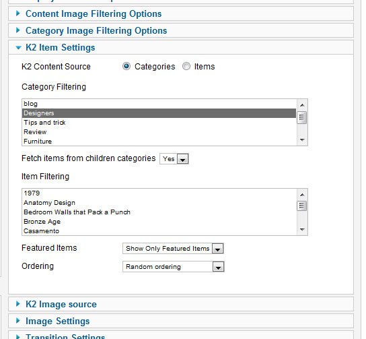The image size is (366, 339).
Task: Pick Tips and trick category
Action: point(159,123)
